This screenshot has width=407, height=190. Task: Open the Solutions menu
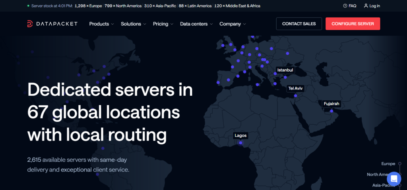[x=134, y=24]
